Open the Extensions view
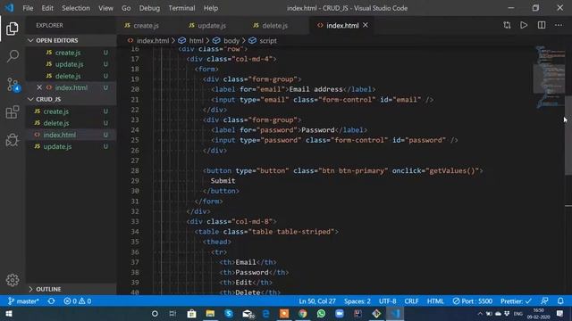Screen dimensions: 572x321 (x=12, y=112)
